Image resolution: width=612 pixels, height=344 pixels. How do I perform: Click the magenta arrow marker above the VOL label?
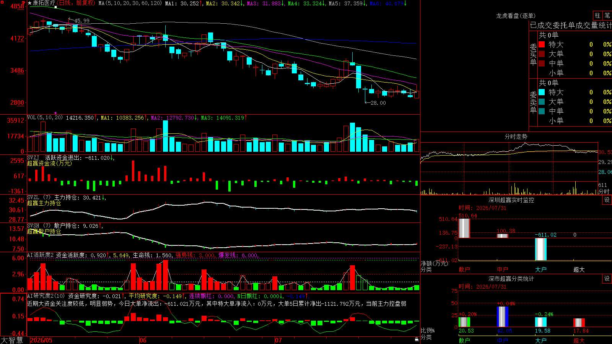[55, 113]
